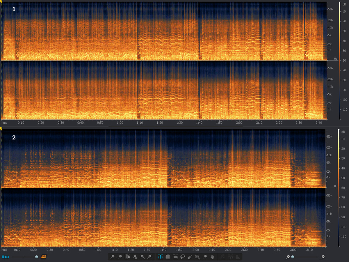Click 3:00 on spectrogram 2 time ruler

click(293, 250)
